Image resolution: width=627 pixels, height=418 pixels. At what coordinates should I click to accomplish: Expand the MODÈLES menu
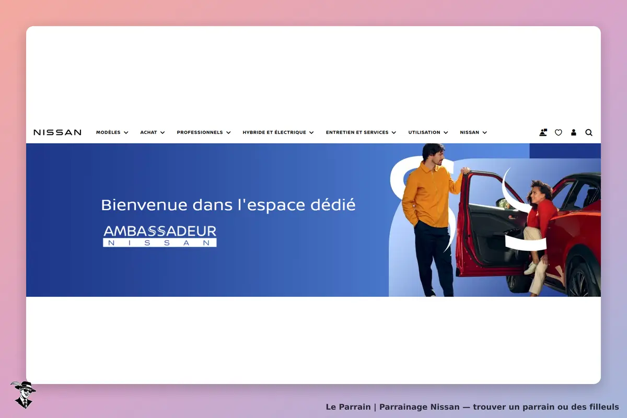point(112,133)
